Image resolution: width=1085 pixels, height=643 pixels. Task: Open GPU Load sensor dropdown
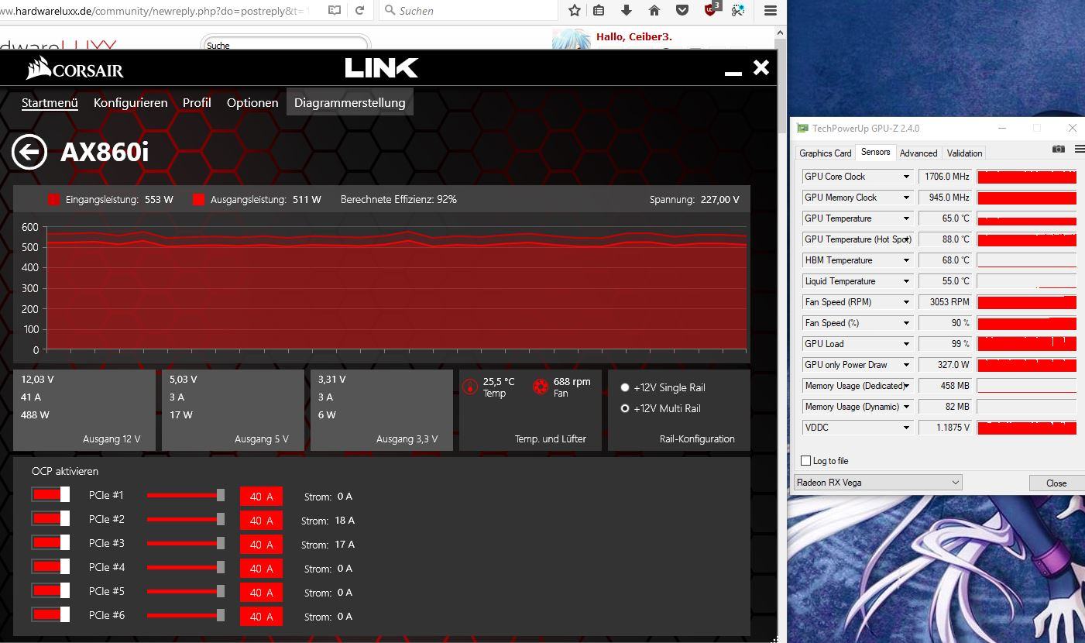pos(906,344)
